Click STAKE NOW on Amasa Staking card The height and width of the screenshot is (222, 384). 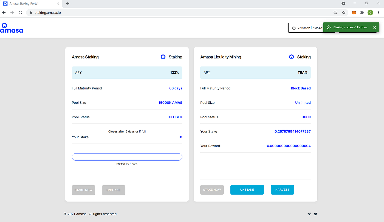point(83,190)
